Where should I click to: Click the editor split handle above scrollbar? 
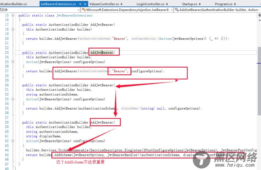[x=259, y=15]
